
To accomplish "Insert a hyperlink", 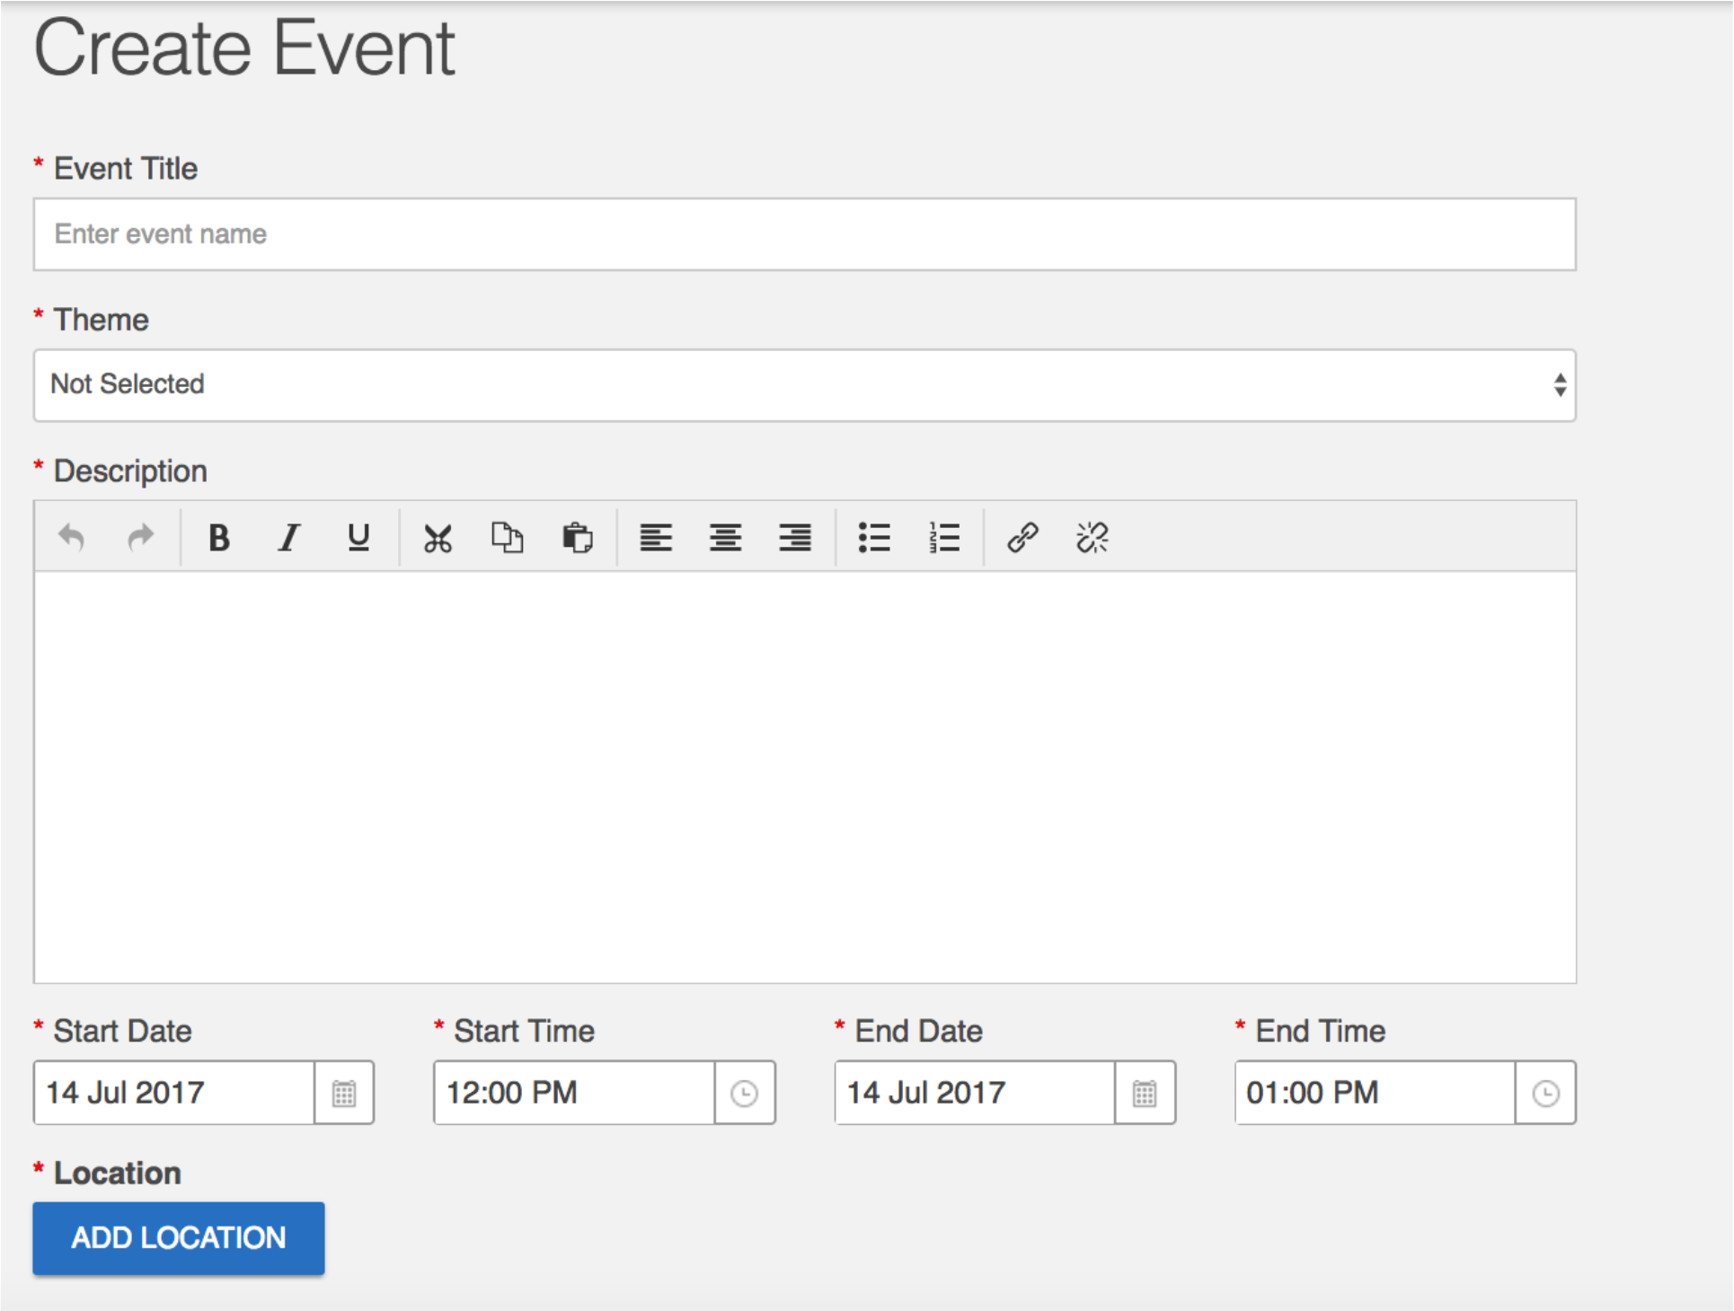I will (x=1022, y=537).
